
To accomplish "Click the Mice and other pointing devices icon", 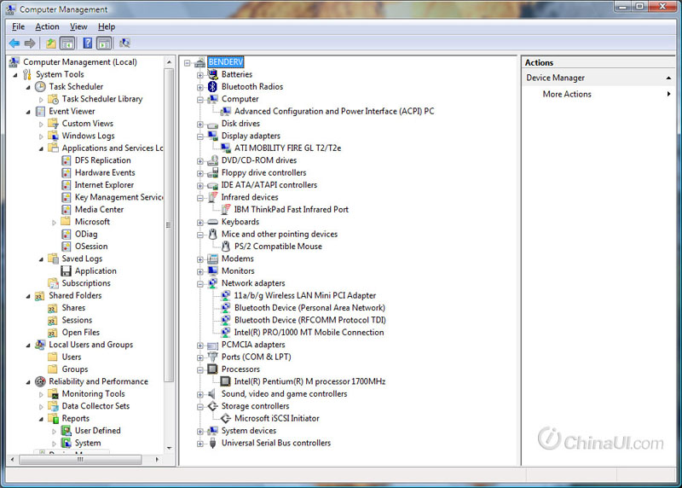I will (x=212, y=235).
